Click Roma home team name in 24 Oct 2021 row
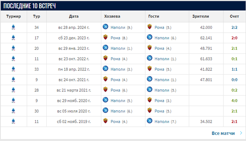 tap(115, 80)
